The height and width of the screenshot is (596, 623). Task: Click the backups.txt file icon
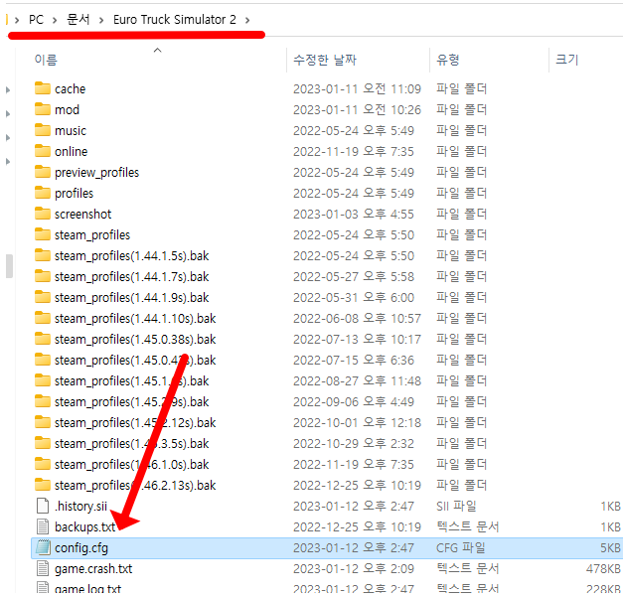pyautogui.click(x=42, y=526)
